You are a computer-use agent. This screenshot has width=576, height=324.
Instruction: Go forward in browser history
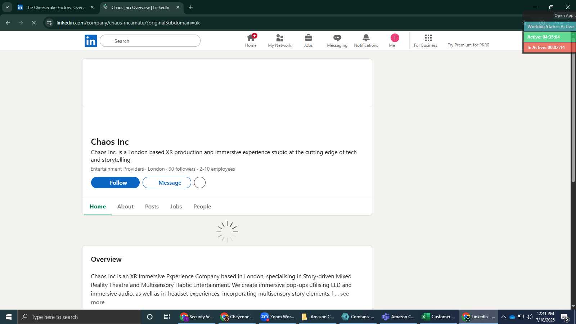tap(21, 23)
